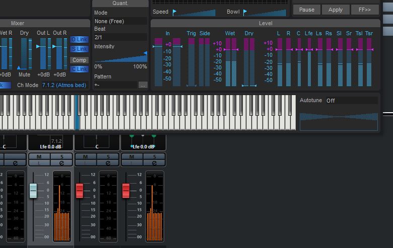Click the 'Mixer' panel header
The image size is (393, 248).
[x=18, y=23]
